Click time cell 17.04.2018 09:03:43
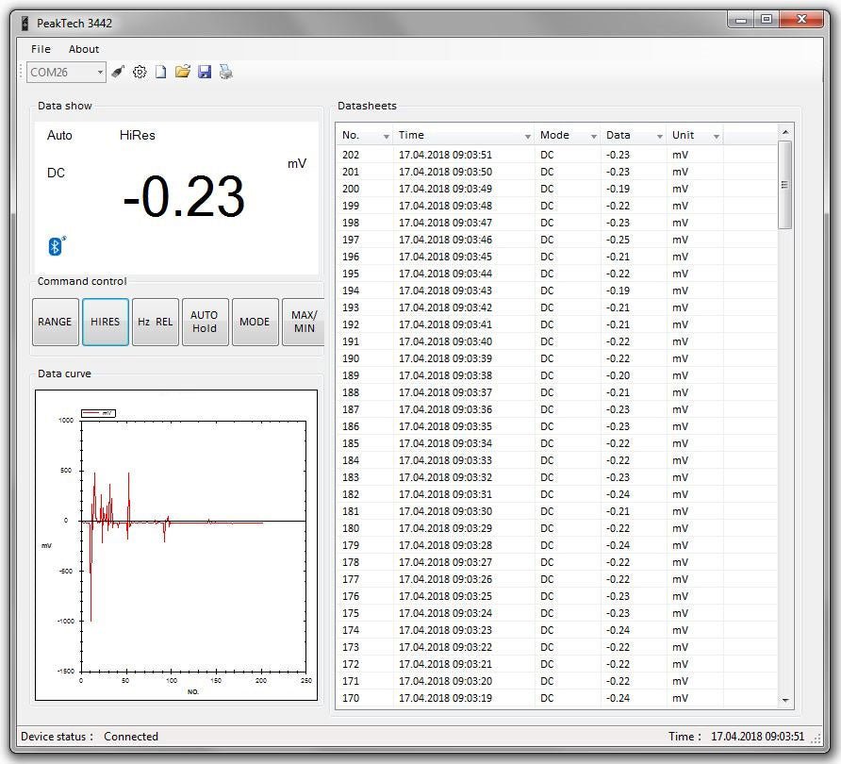The width and height of the screenshot is (841, 764). (445, 291)
